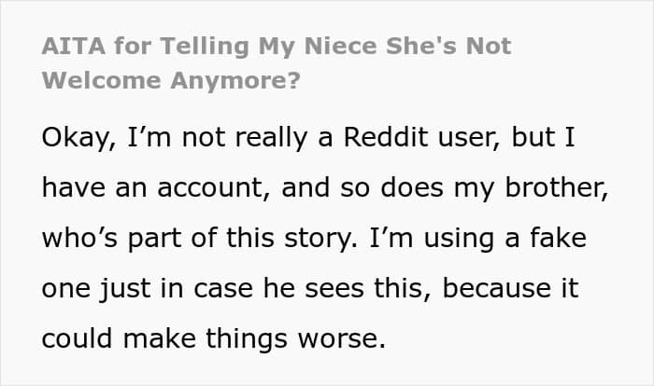Click the word "sees" in the fourth line
Image resolution: width=654 pixels, height=386 pixels.
(x=334, y=289)
